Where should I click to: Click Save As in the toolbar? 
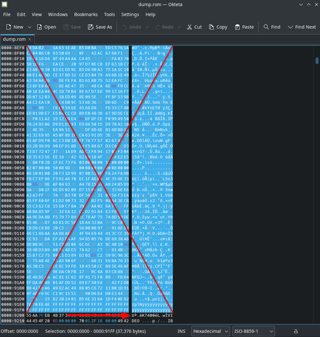point(100,27)
